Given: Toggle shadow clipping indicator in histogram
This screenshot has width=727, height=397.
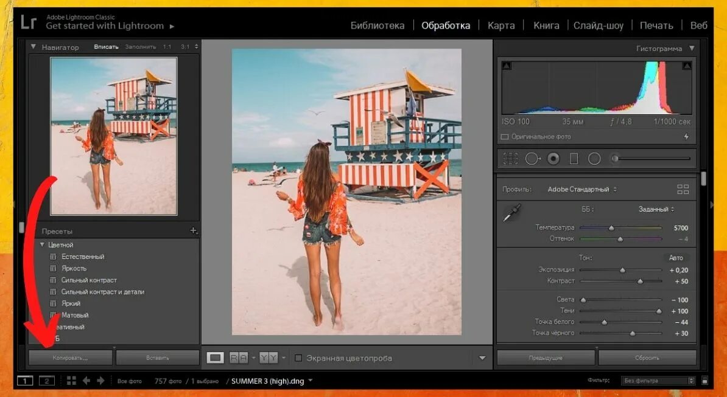Looking at the screenshot, I should coord(507,66).
